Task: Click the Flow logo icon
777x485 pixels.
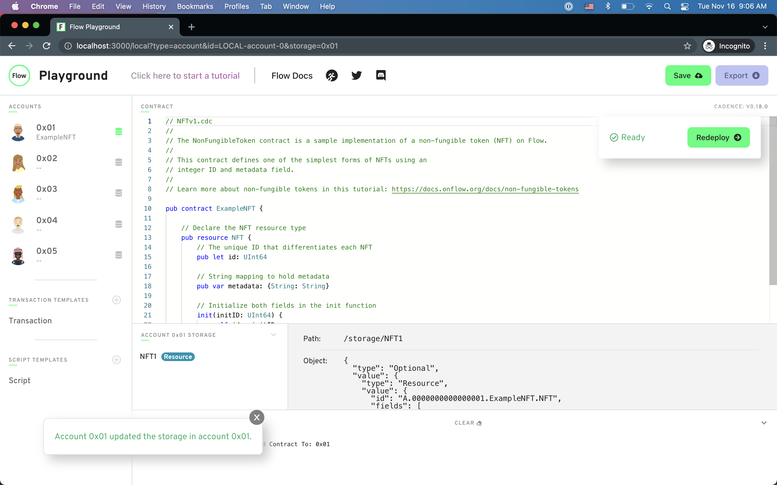Action: (19, 75)
